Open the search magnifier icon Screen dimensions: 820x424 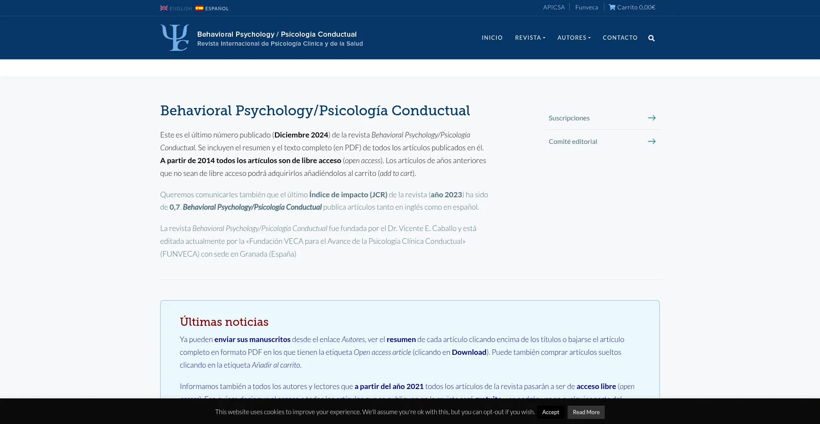[x=651, y=38]
